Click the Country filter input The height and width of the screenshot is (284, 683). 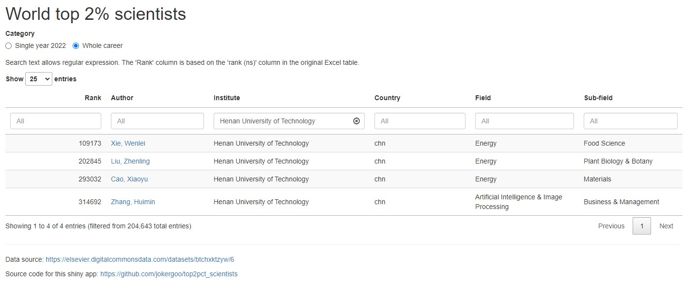pos(419,121)
